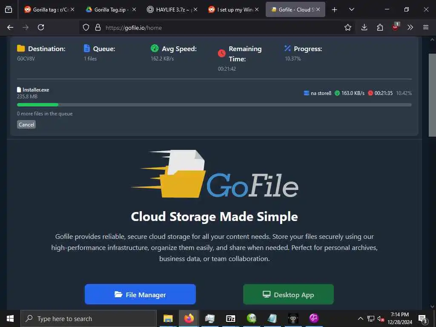Image resolution: width=436 pixels, height=327 pixels.
Task: Switch to the Gorilla Tag.zip Drive tab
Action: coord(110,9)
